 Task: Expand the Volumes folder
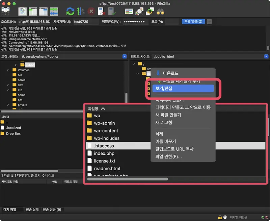(8, 70)
